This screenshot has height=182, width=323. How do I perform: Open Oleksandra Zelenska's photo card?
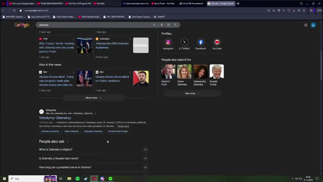[x=200, y=75]
